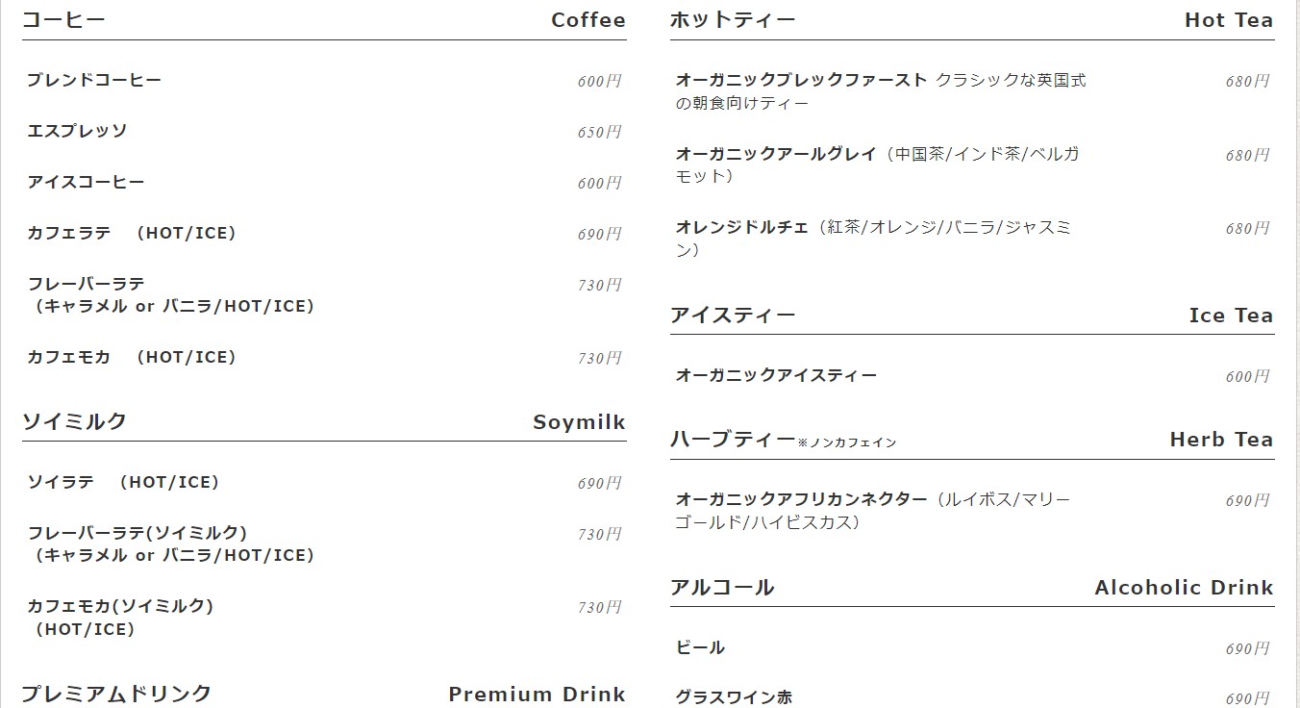1300x708 pixels.
Task: Click the Herb Tea section heading
Action: coord(1221,440)
